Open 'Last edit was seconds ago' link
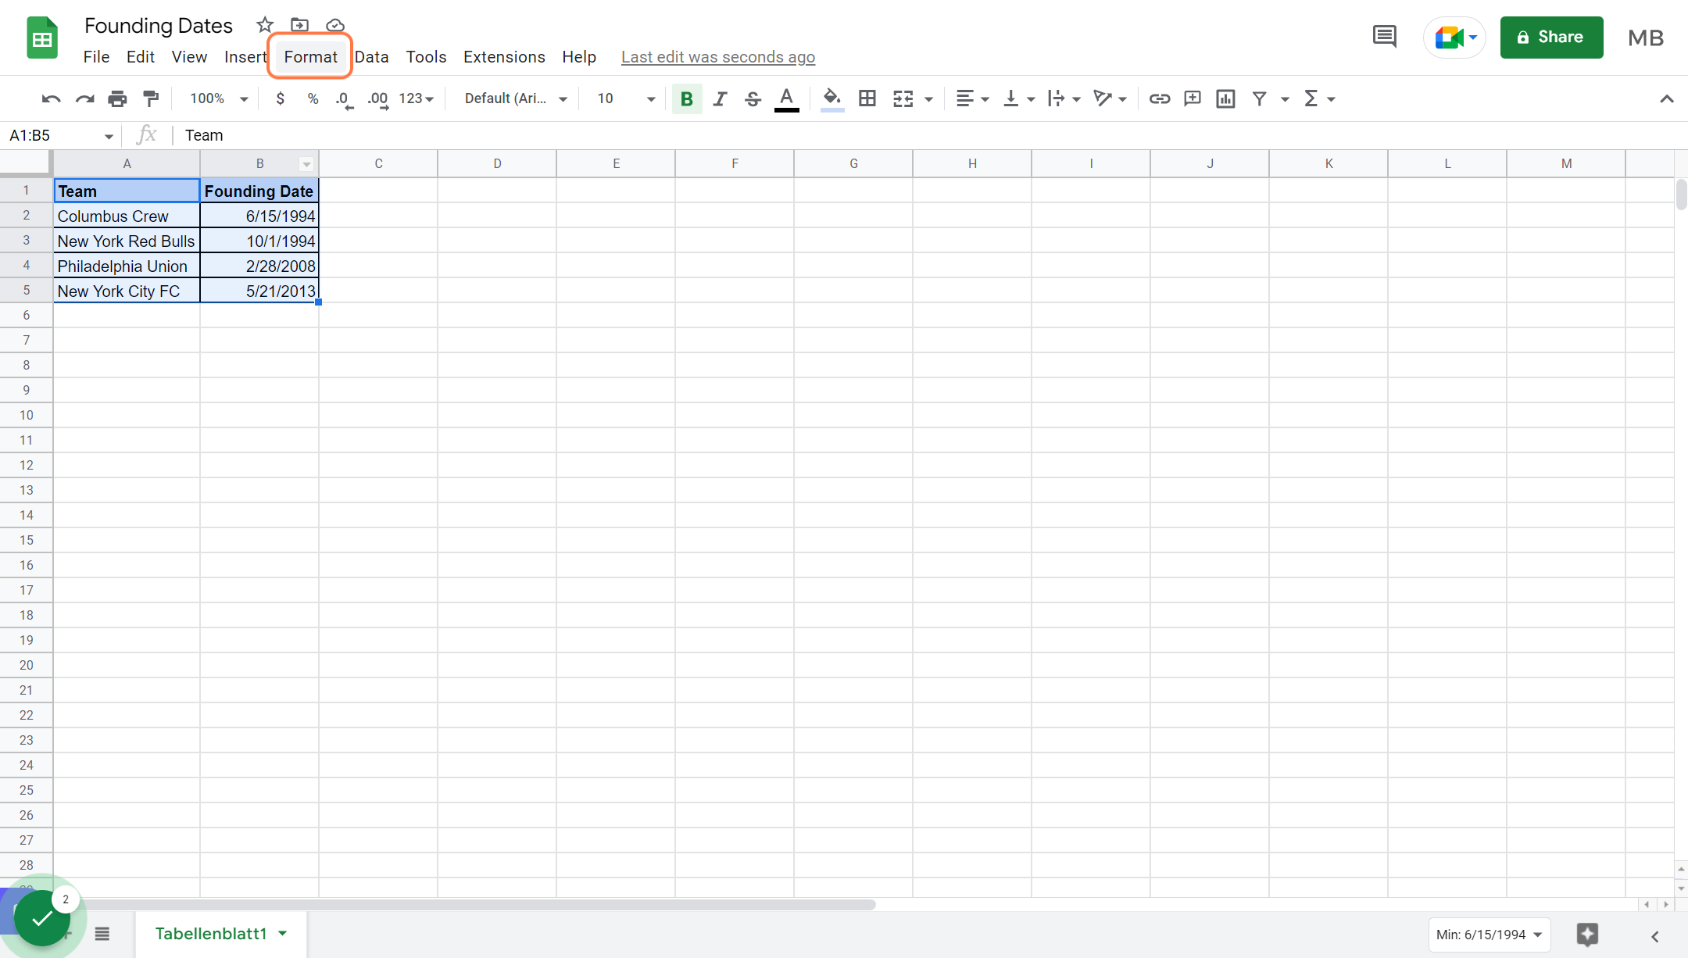The height and width of the screenshot is (958, 1688). pos(718,57)
